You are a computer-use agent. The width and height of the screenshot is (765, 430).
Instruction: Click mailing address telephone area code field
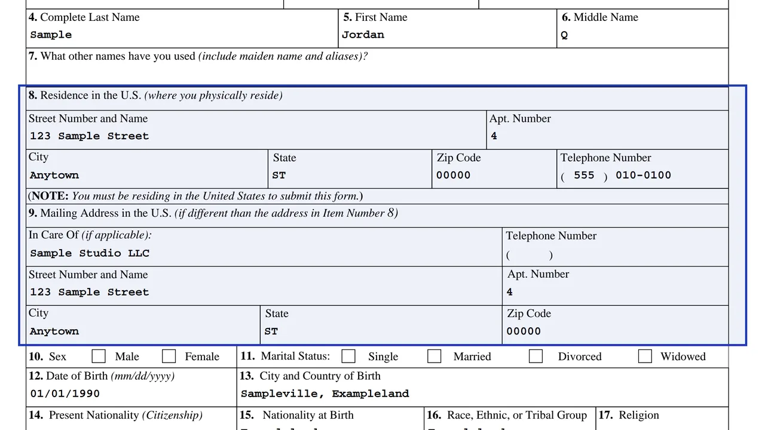tap(529, 256)
